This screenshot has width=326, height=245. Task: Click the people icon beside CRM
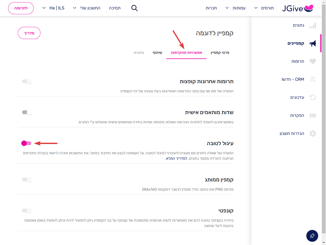tap(313, 79)
